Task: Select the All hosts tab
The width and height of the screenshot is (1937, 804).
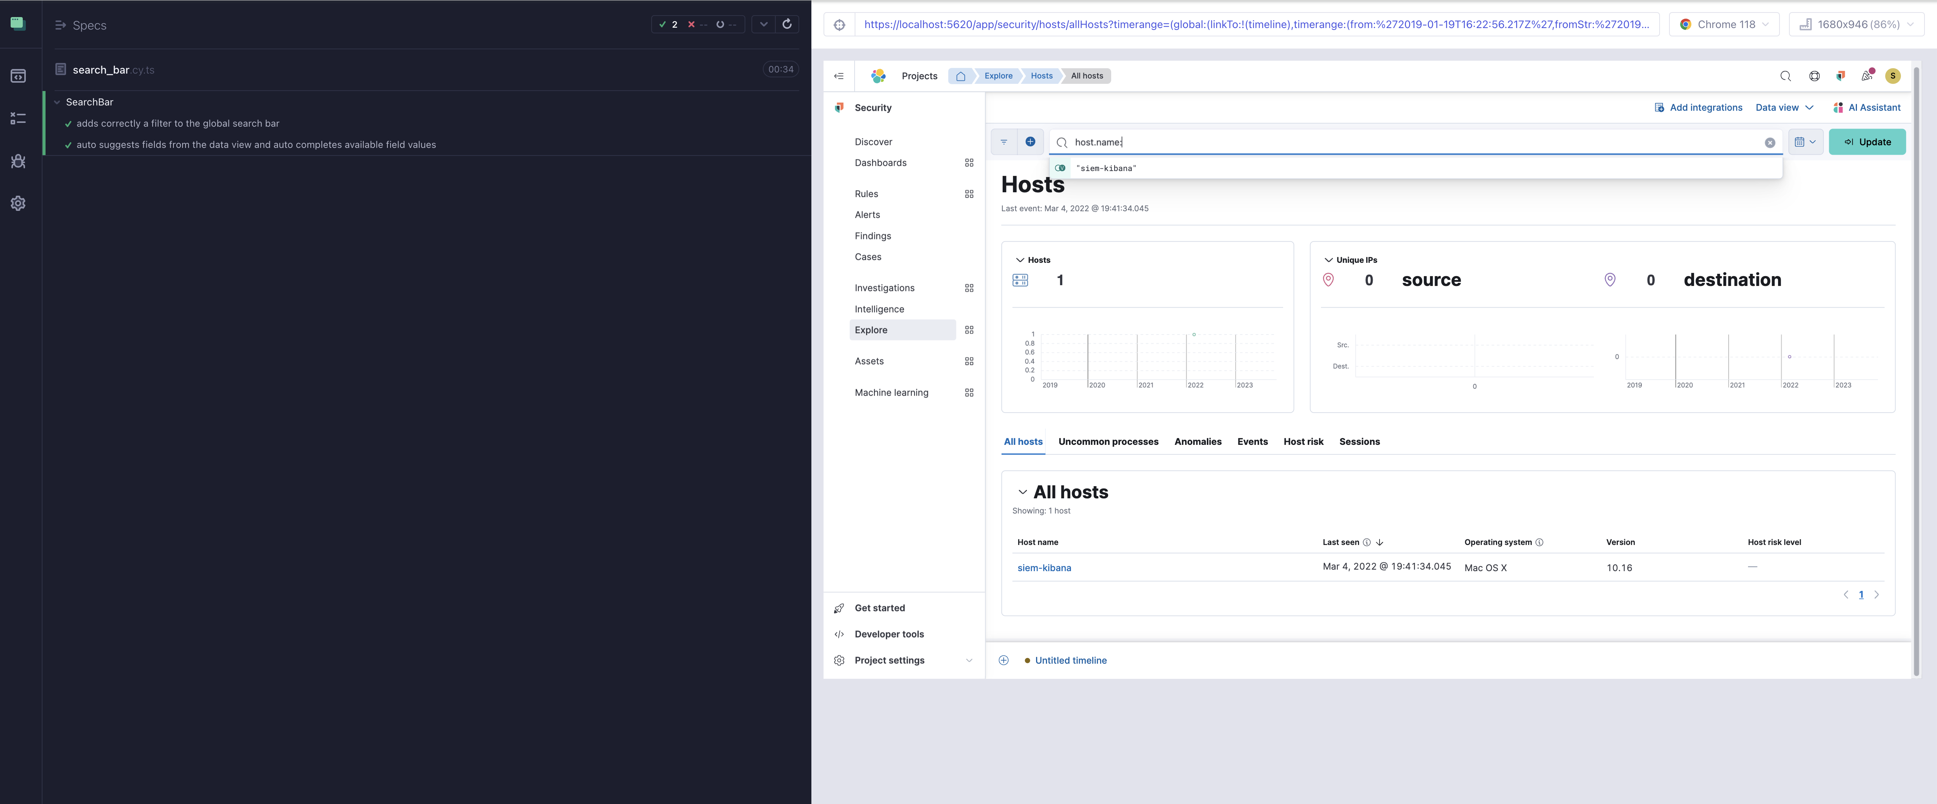Action: (1023, 442)
